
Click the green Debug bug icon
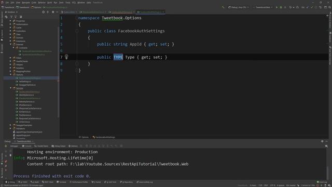[x=281, y=7]
